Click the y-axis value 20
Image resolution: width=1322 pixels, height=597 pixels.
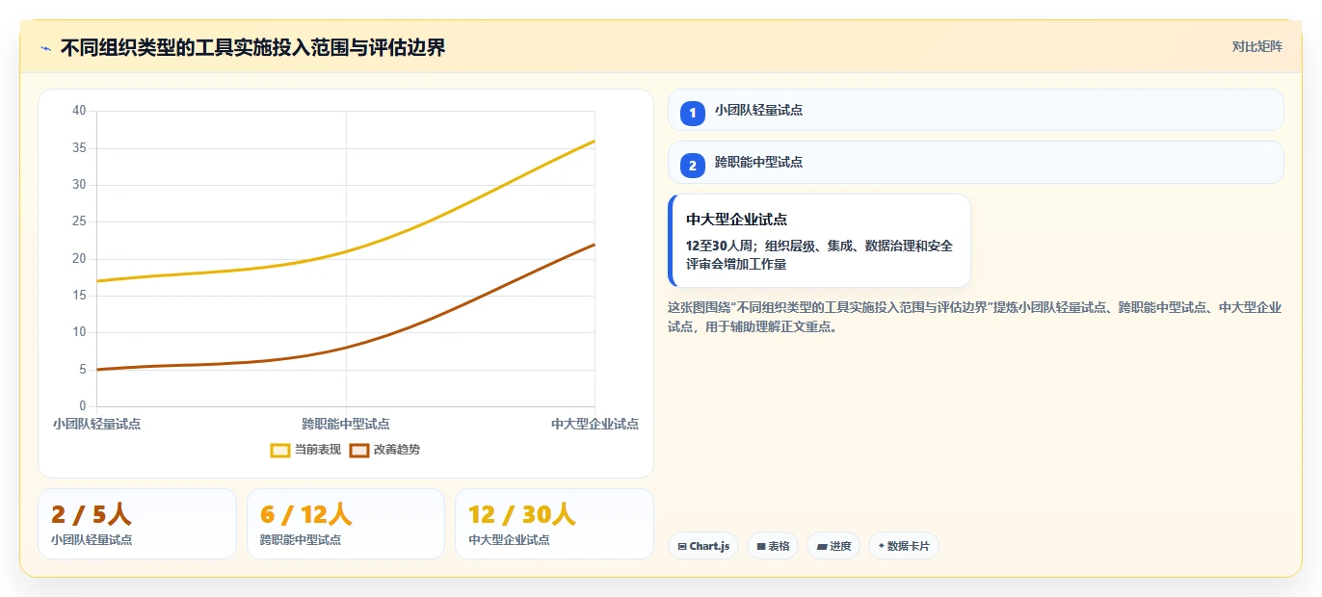79,259
